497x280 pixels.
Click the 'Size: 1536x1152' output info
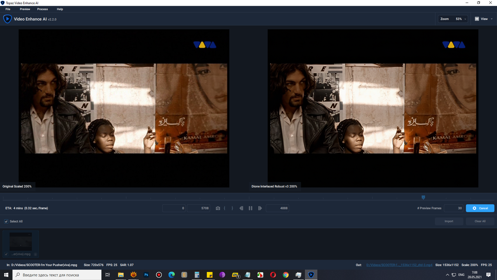447,265
